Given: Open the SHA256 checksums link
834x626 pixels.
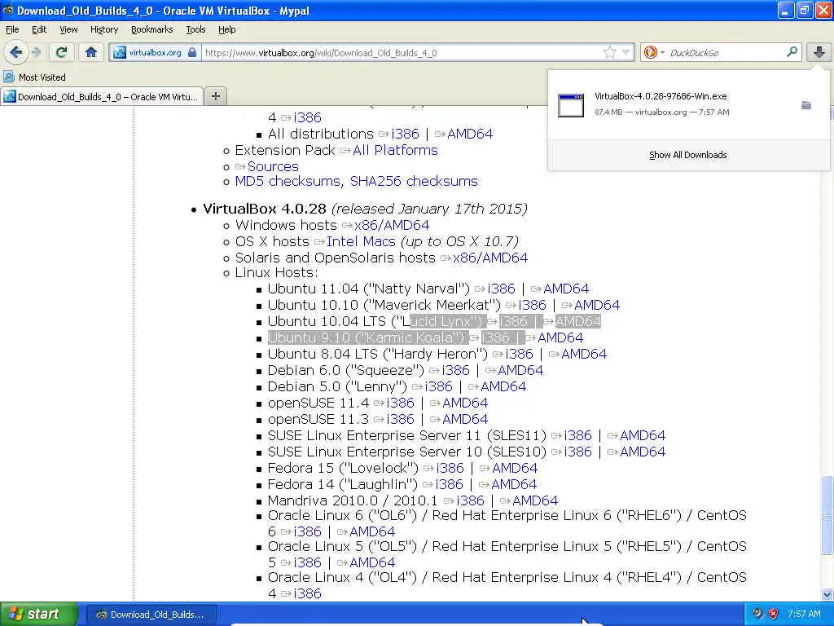Looking at the screenshot, I should (x=414, y=181).
